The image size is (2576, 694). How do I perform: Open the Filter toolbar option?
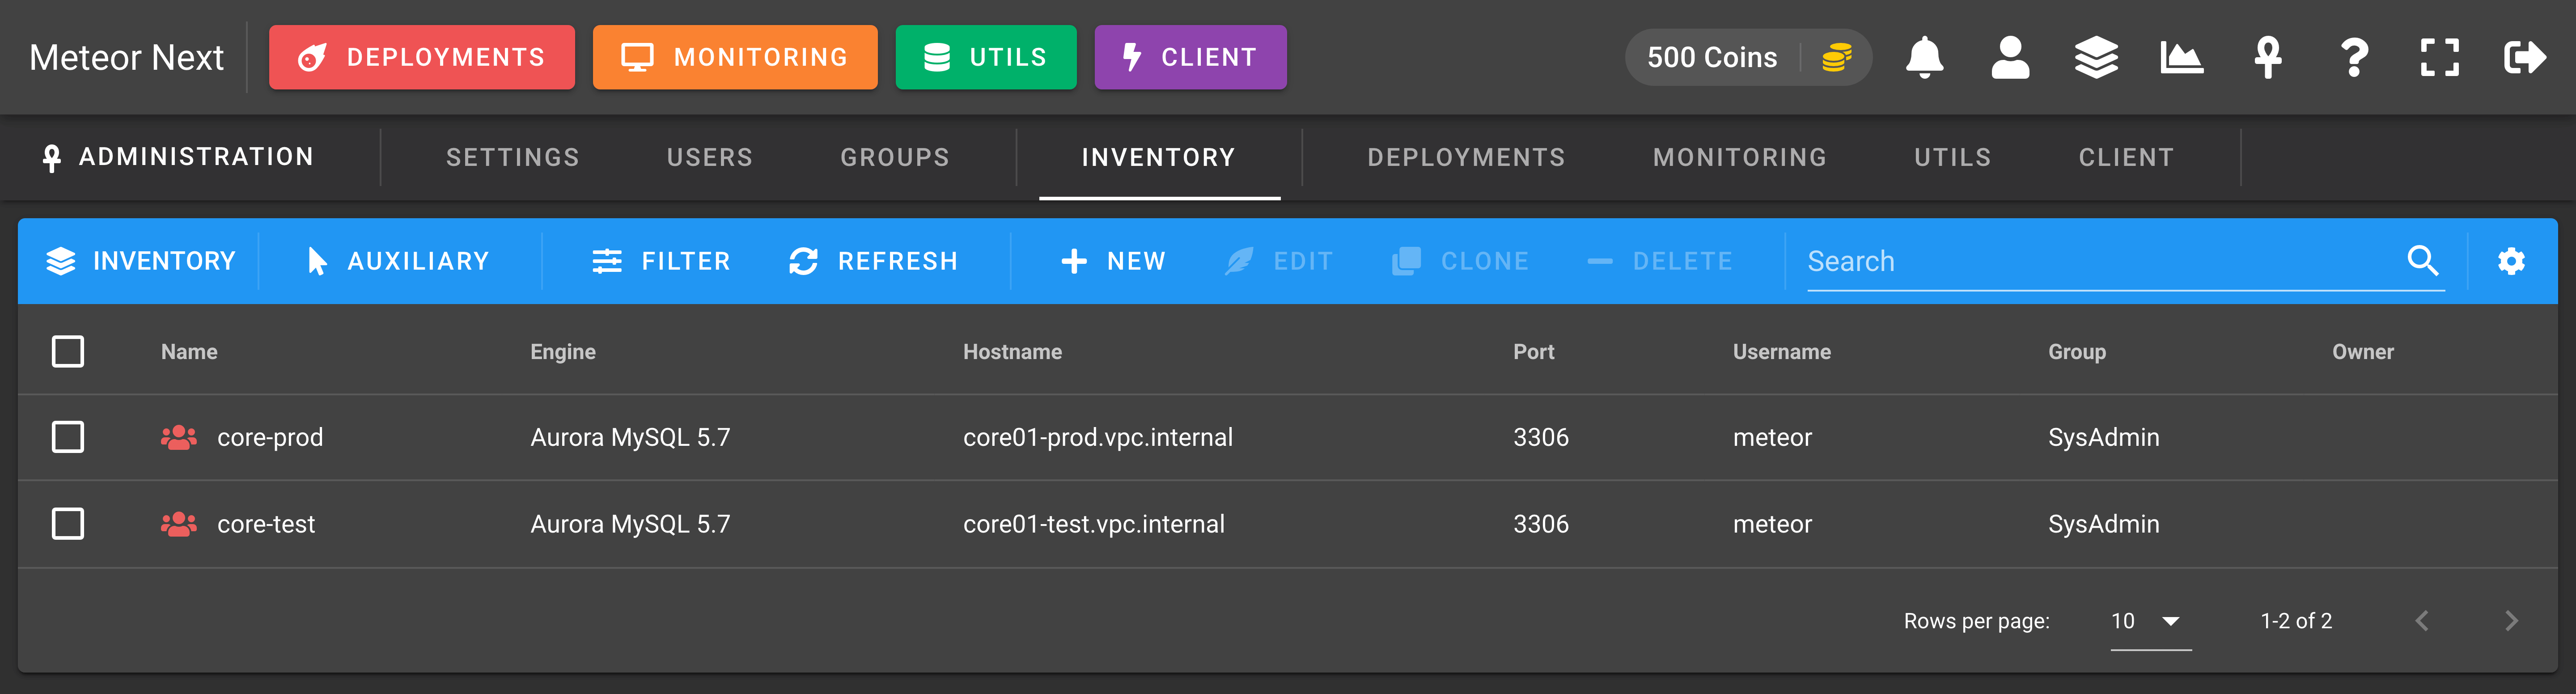click(661, 261)
